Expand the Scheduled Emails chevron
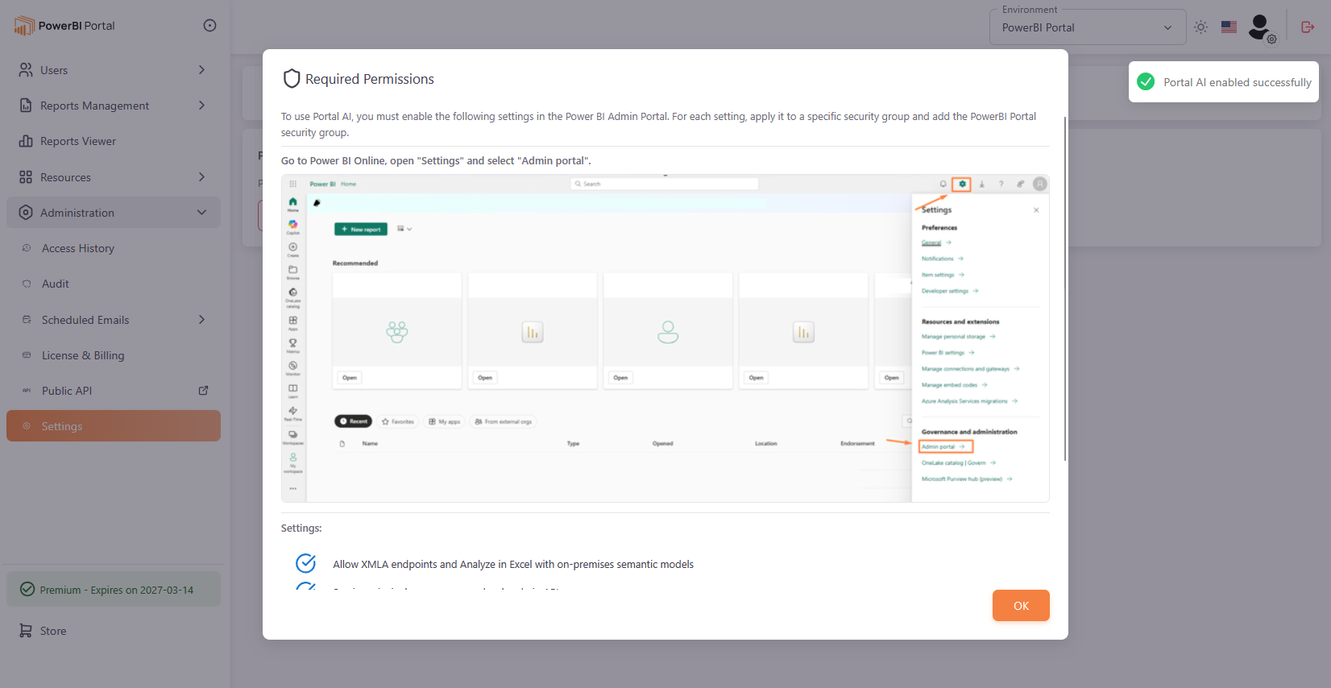Image resolution: width=1331 pixels, height=688 pixels. click(x=201, y=320)
